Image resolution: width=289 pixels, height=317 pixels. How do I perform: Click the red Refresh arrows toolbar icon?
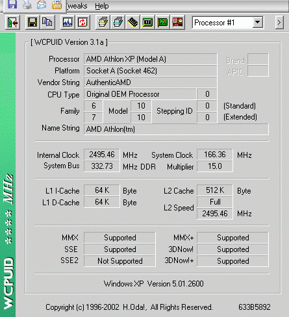click(x=82, y=22)
